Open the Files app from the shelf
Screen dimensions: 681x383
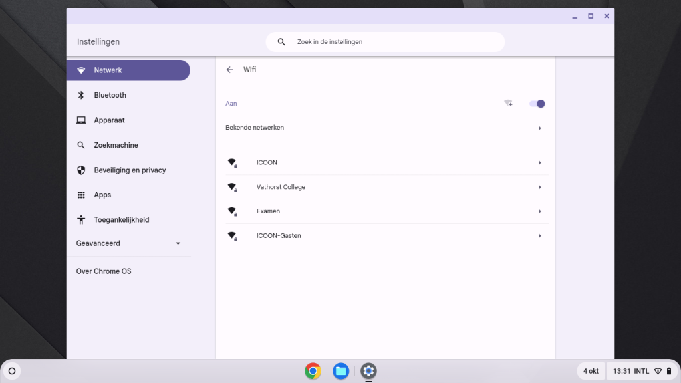(x=340, y=371)
